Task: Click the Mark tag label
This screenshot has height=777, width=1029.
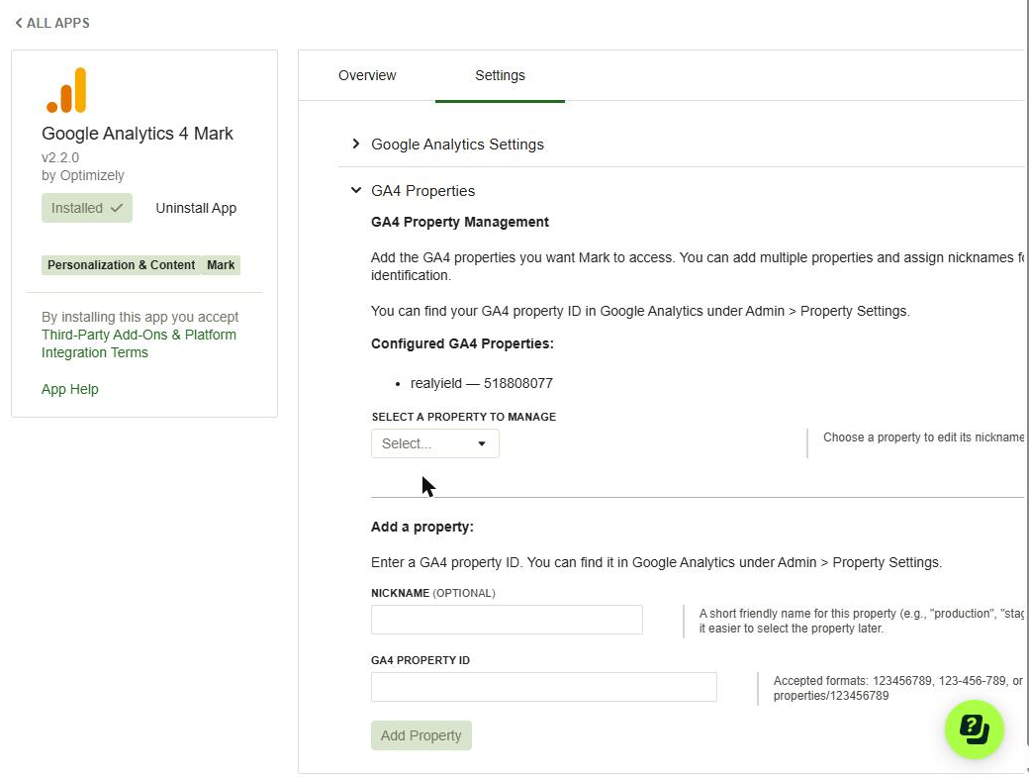Action: pyautogui.click(x=221, y=265)
